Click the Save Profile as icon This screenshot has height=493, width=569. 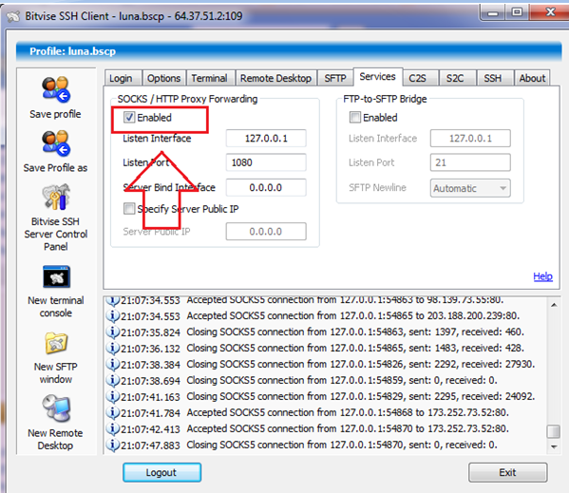[x=55, y=142]
